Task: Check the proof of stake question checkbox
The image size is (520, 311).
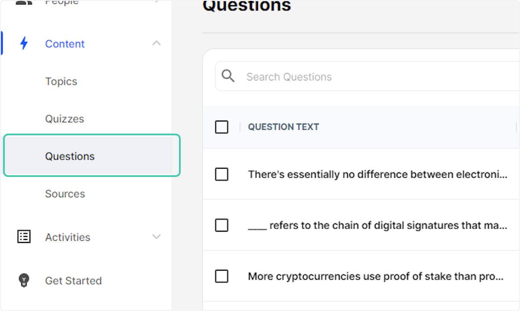Action: point(221,276)
